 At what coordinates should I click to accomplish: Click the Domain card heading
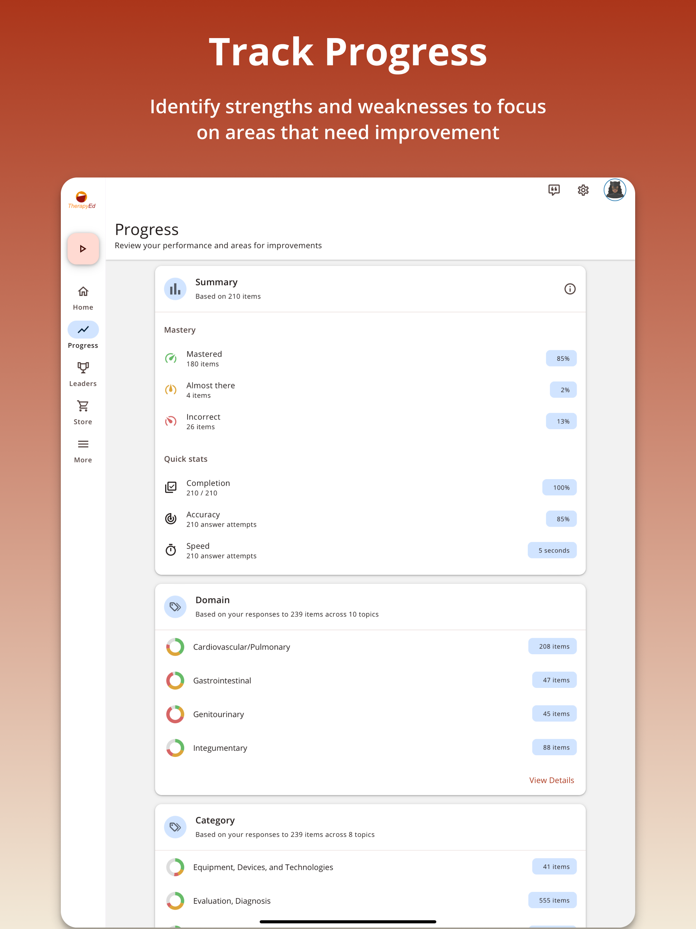click(x=212, y=600)
